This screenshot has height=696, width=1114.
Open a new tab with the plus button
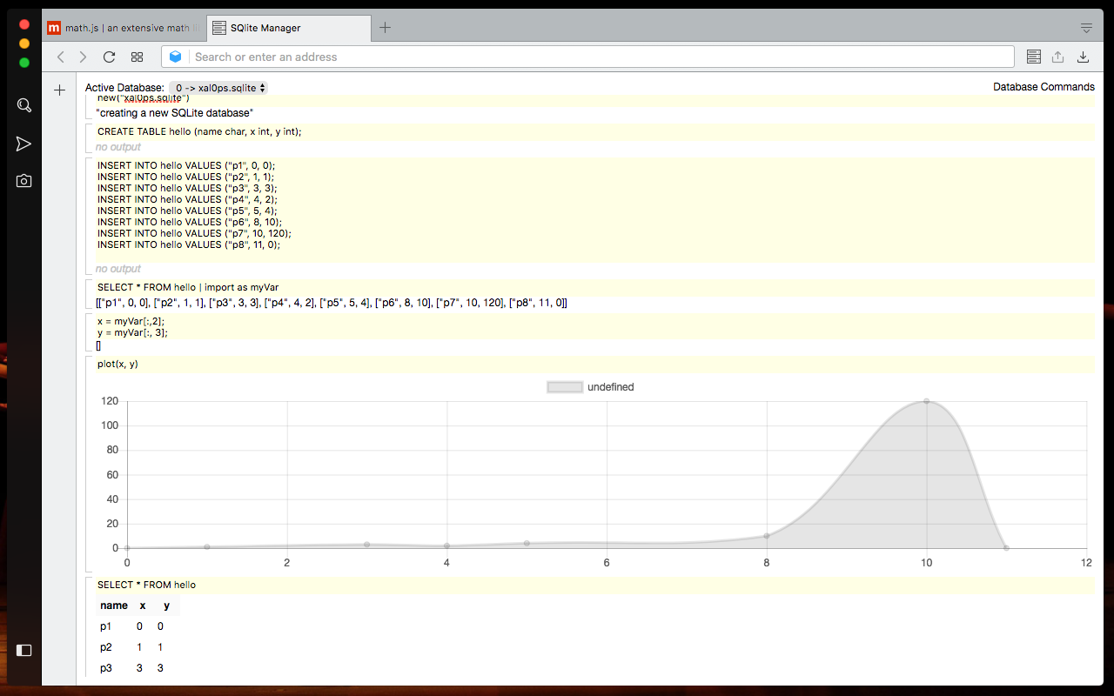tap(385, 27)
